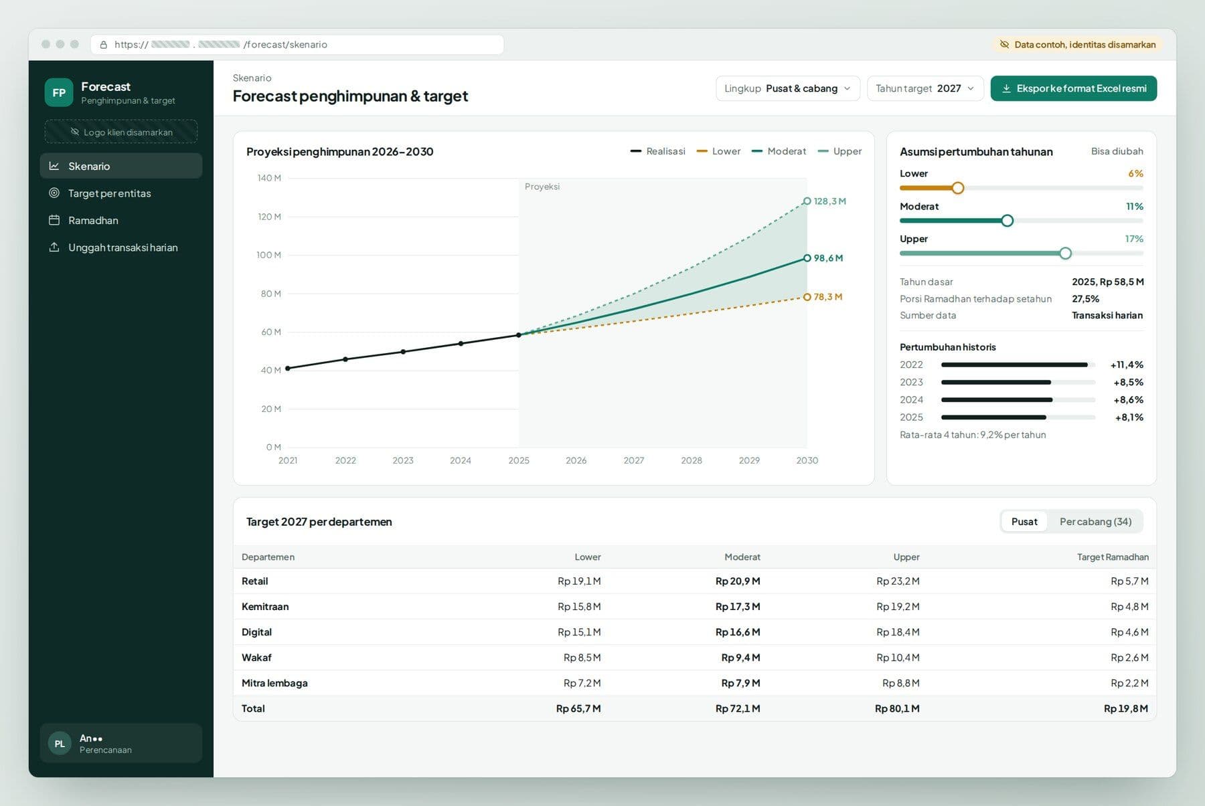Click the Upper 128,3 M data point on chart
The image size is (1205, 806).
(x=807, y=201)
